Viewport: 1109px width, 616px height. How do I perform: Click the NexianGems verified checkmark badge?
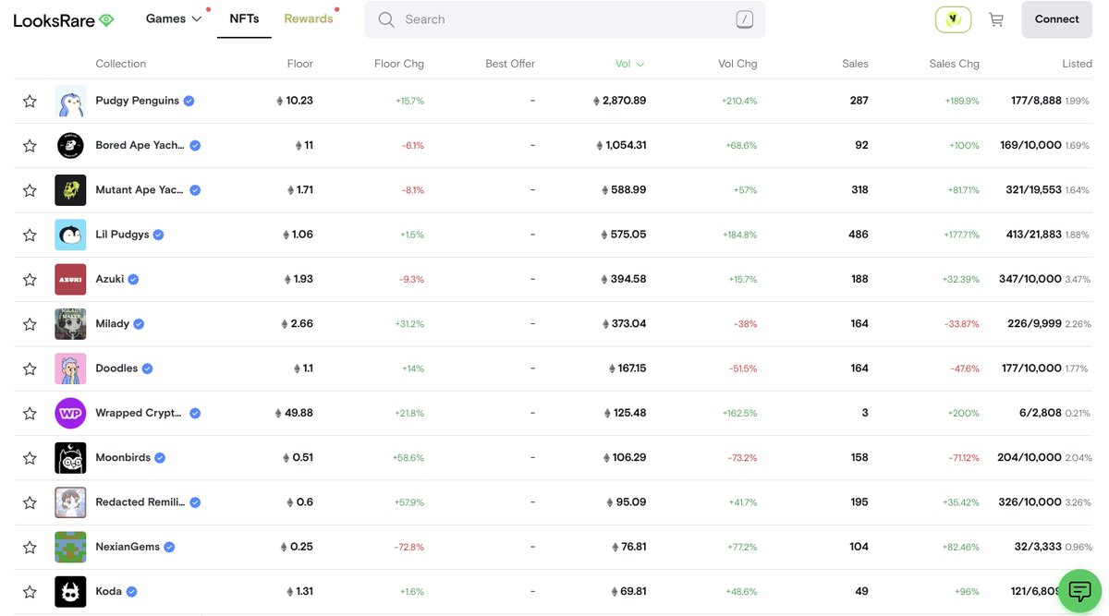169,547
